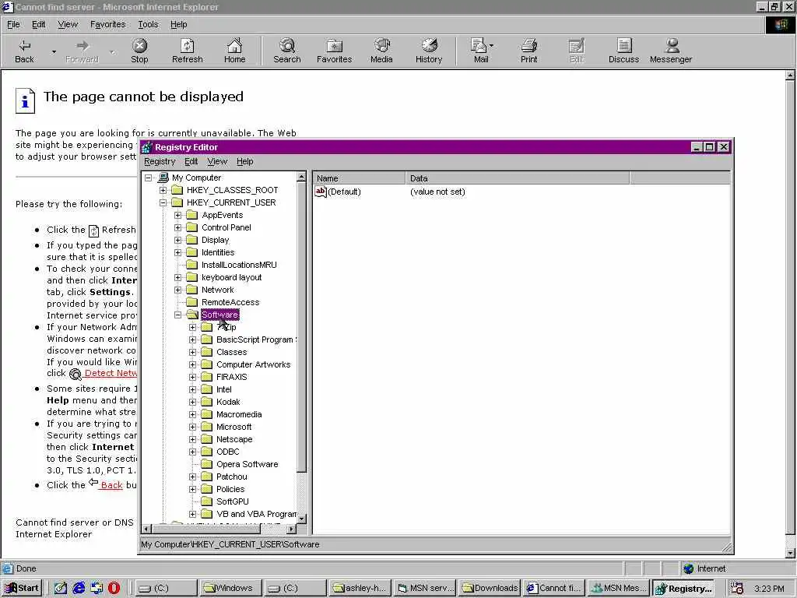The image size is (797, 598).
Task: Expand the Control Panel key
Action: pos(178,227)
